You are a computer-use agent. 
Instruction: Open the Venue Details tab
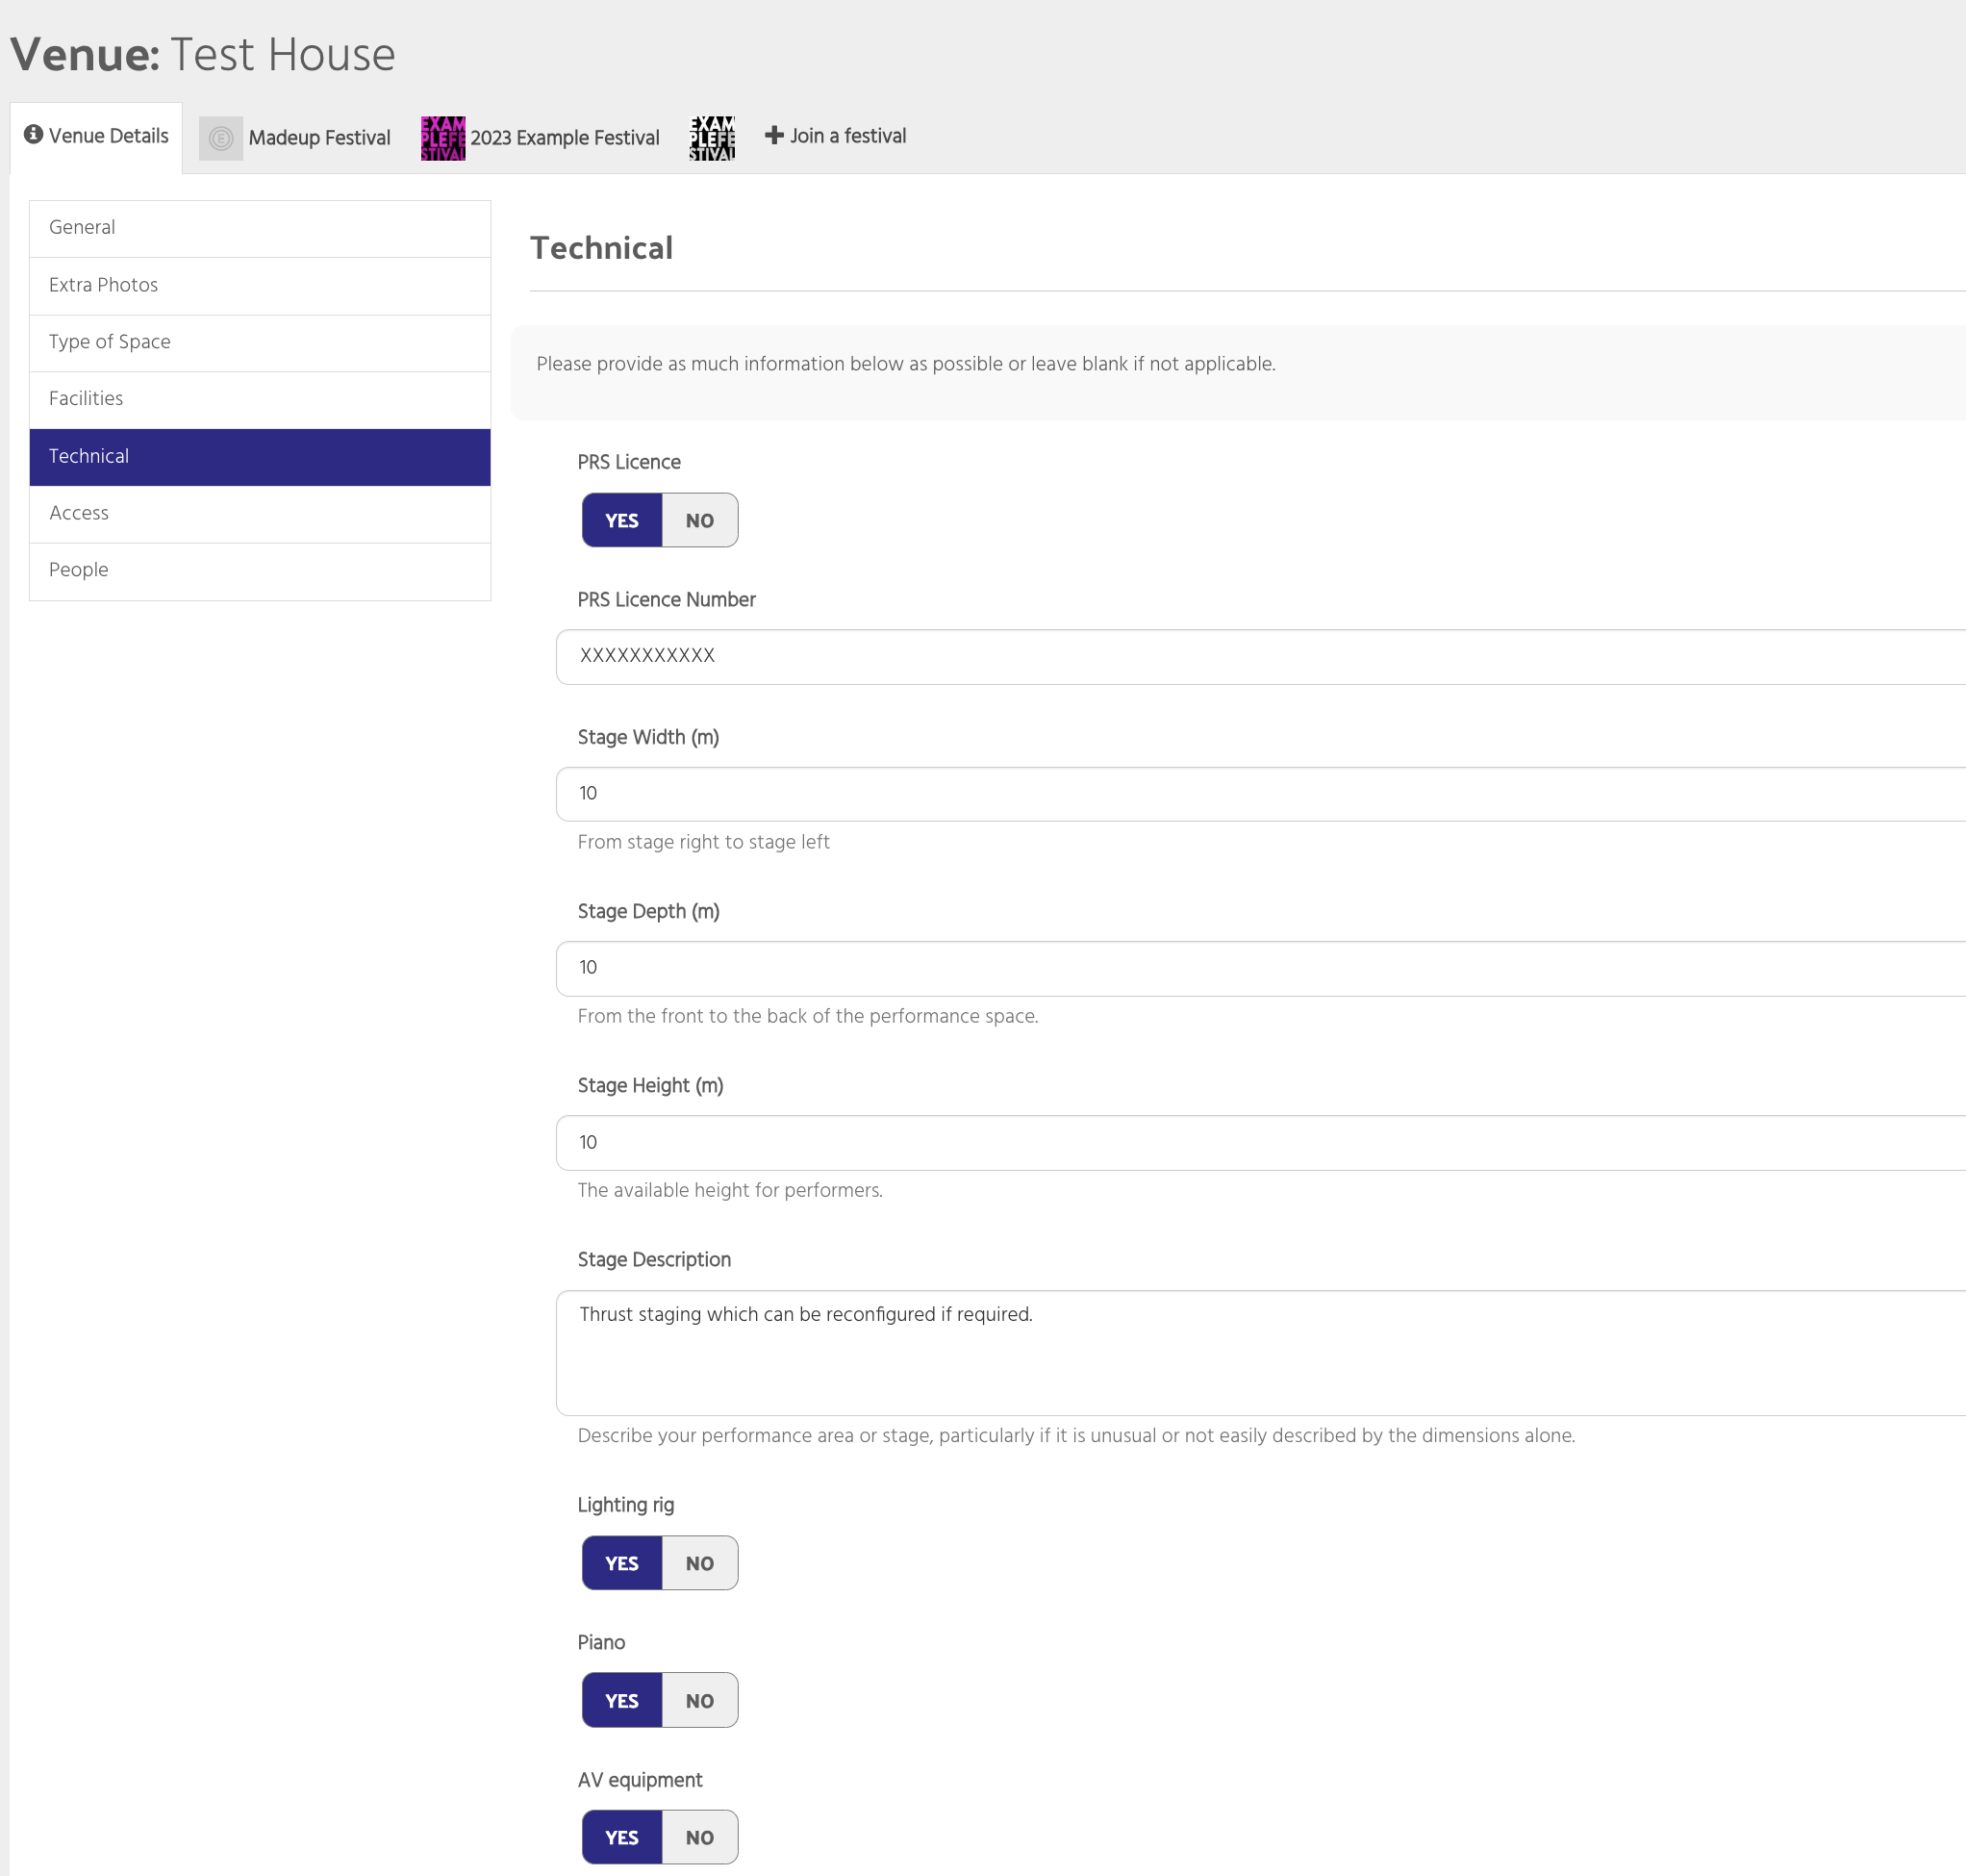click(x=96, y=137)
